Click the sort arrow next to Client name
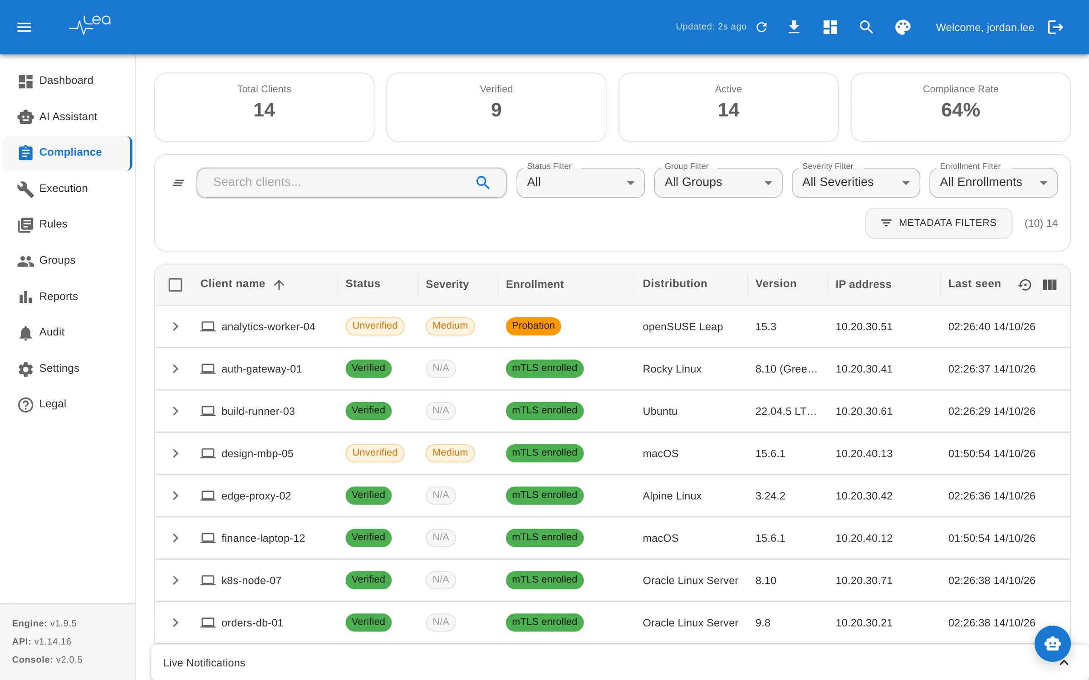Screen dimensions: 1089x680 pos(279,284)
